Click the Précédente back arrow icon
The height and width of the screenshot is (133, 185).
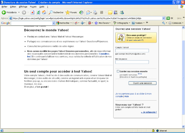coord(4,12)
